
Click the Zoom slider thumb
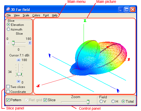click(88, 102)
